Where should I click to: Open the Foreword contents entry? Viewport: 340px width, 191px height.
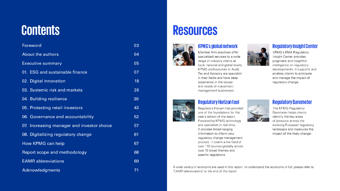click(x=32, y=45)
